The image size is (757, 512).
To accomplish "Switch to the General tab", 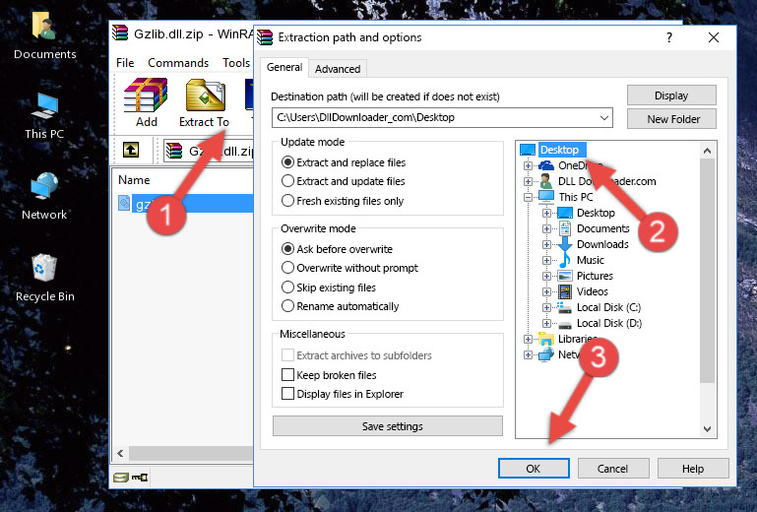I will [284, 67].
